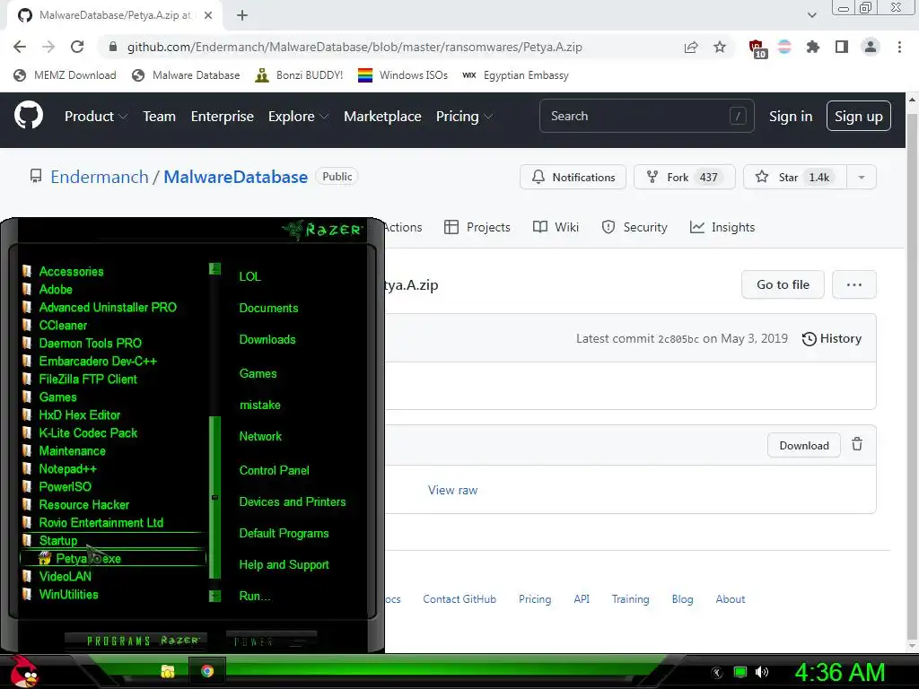Viewport: 919px width, 689px height.
Task: Open the Accessories folder
Action: (x=71, y=271)
